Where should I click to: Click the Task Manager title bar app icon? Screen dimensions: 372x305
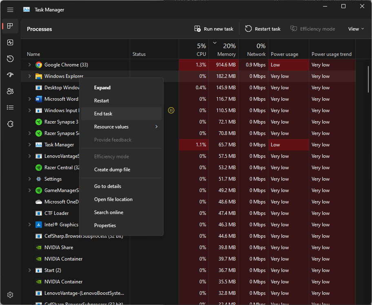coord(27,9)
